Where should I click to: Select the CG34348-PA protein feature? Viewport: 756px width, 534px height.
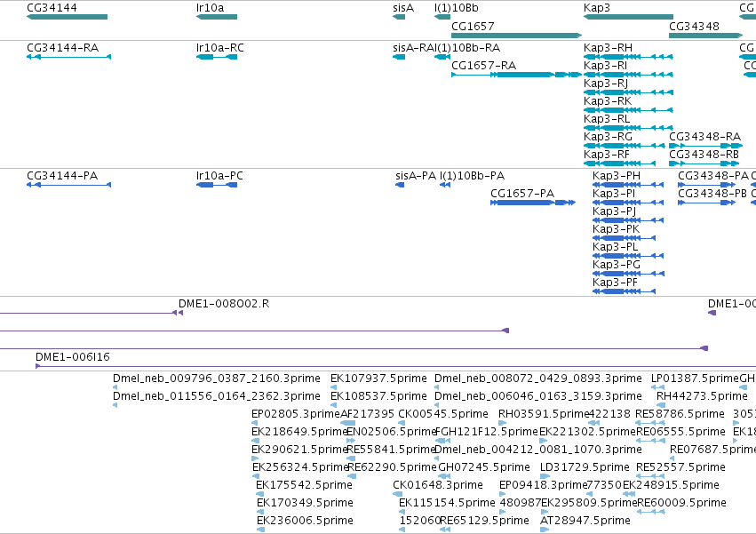coord(709,185)
